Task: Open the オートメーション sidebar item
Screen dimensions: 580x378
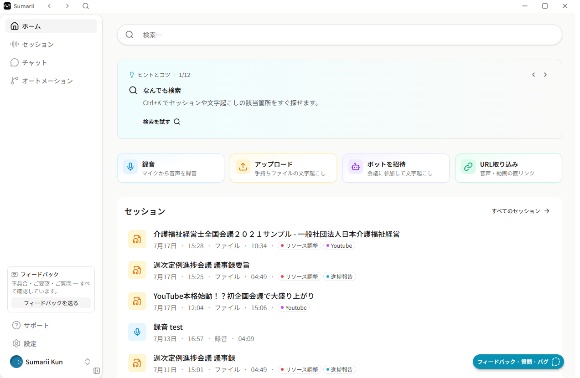Action: (51, 81)
